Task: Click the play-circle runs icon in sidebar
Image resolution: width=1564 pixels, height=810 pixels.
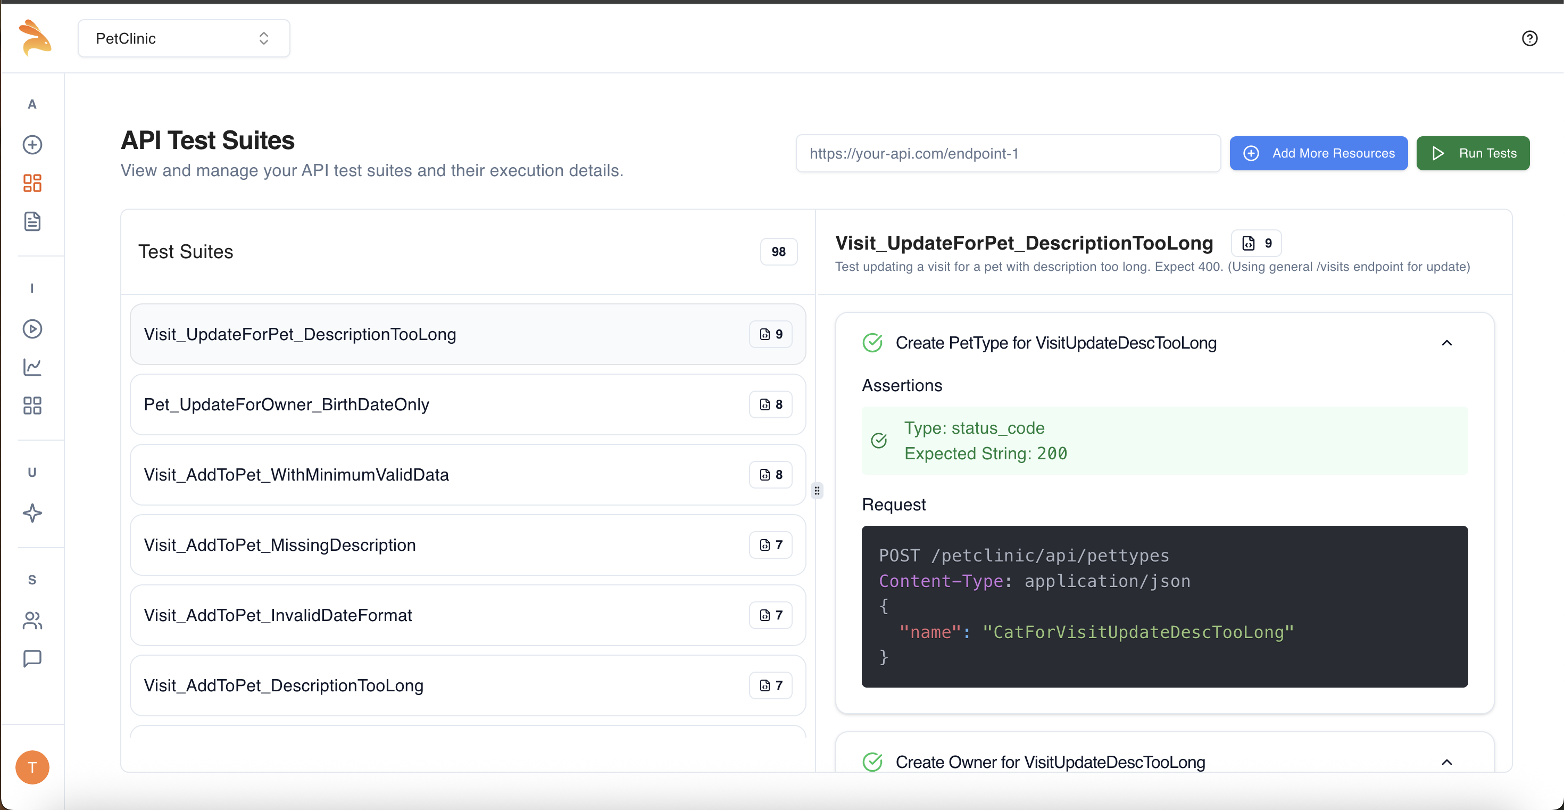Action: tap(32, 328)
